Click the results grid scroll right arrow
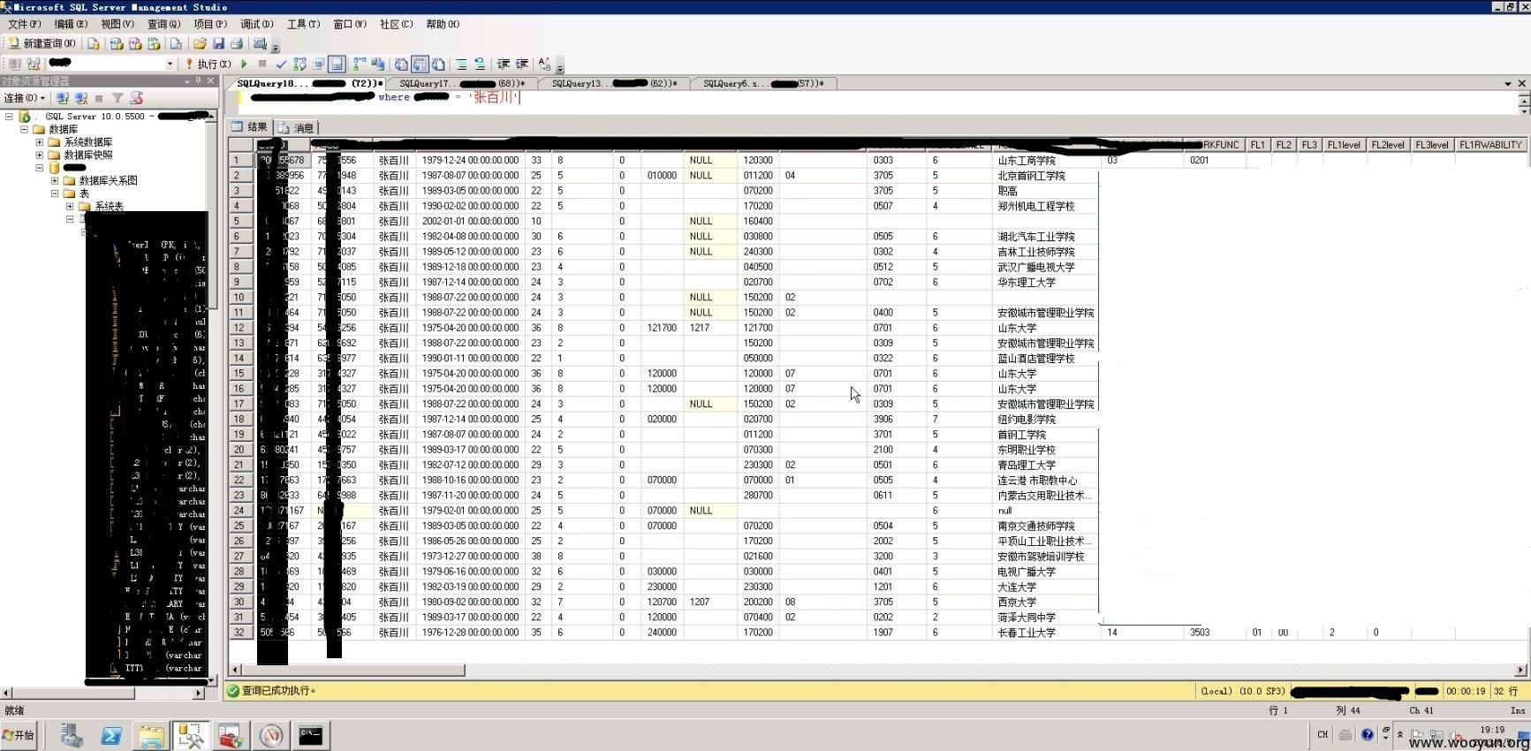Image resolution: width=1531 pixels, height=751 pixels. (1520, 670)
